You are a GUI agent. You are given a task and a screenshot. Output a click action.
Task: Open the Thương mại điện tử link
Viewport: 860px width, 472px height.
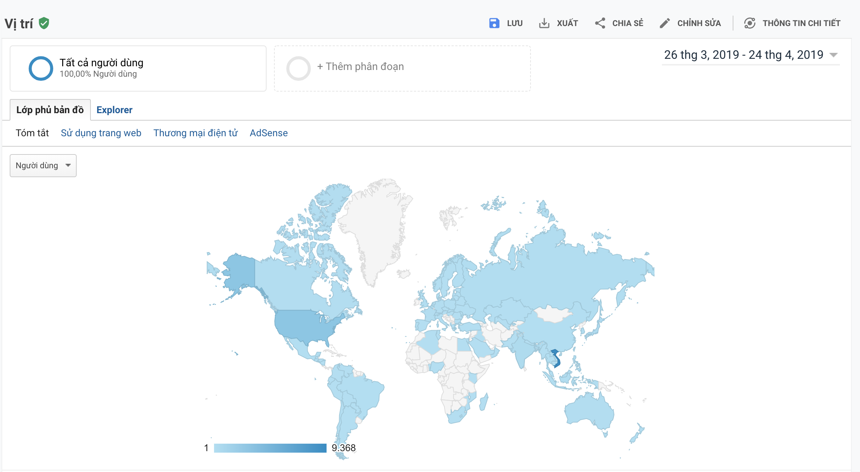(195, 133)
